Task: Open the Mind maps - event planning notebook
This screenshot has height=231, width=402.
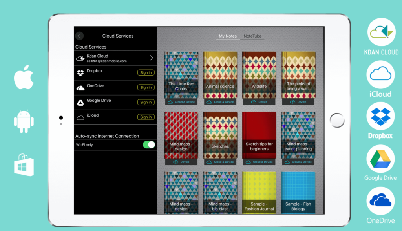Action: [x=298, y=135]
